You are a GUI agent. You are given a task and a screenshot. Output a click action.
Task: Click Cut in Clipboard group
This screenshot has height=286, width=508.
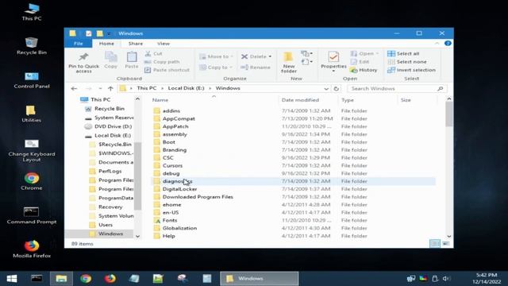click(153, 53)
